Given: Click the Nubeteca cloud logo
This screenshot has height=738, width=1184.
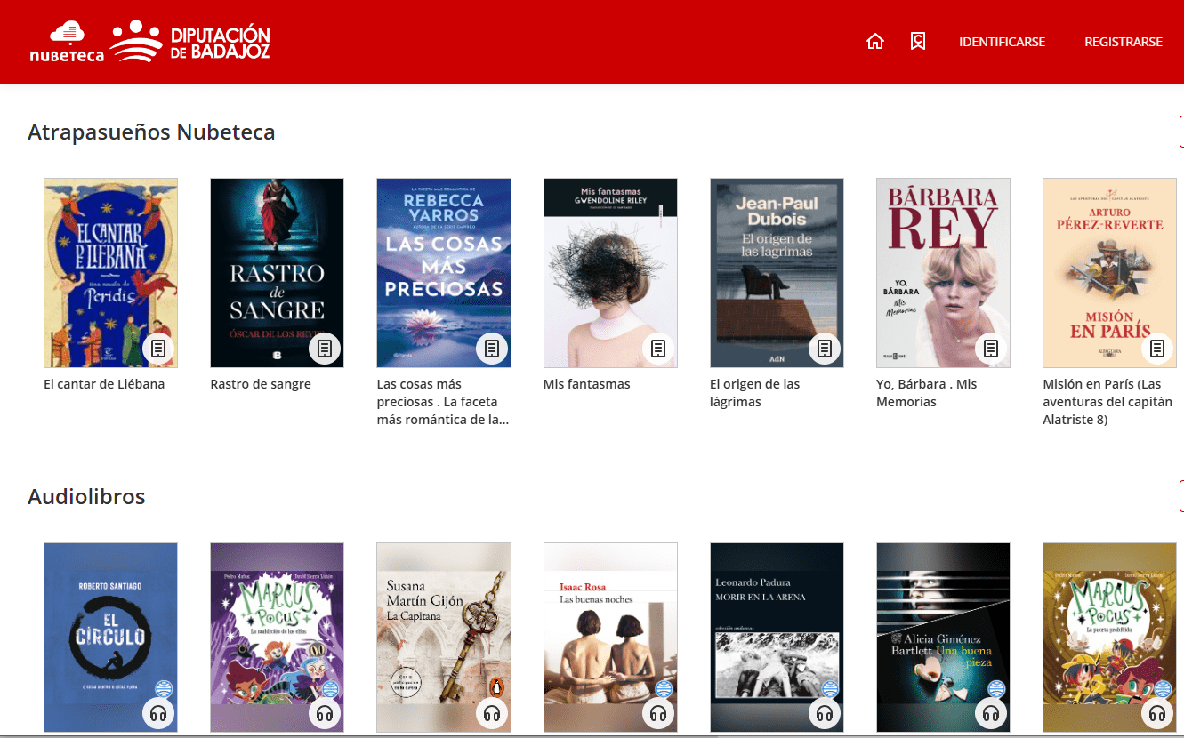Looking at the screenshot, I should 67,43.
